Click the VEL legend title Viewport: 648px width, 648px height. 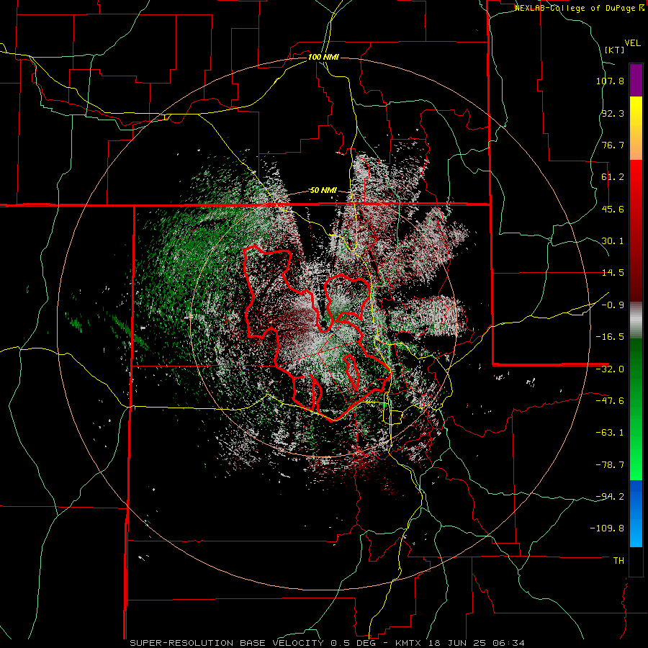point(632,43)
